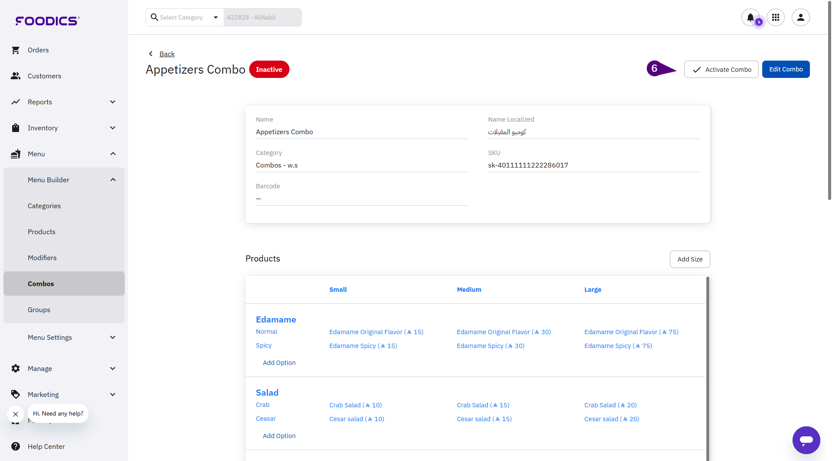Open the user profile icon
The height and width of the screenshot is (461, 832).
click(x=800, y=17)
